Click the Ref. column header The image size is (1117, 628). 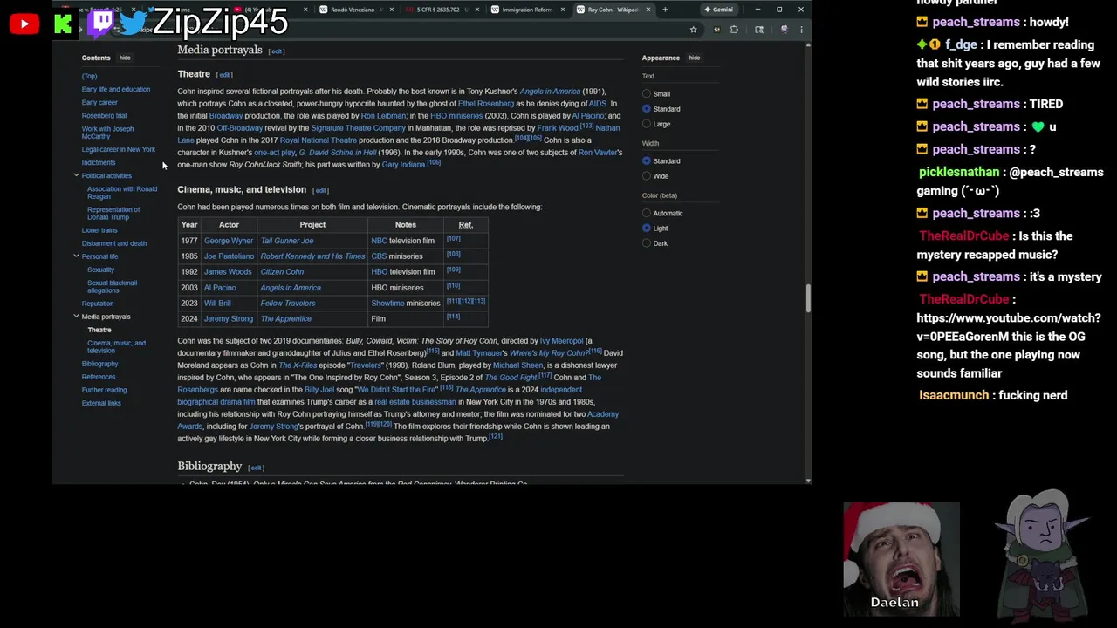(466, 225)
